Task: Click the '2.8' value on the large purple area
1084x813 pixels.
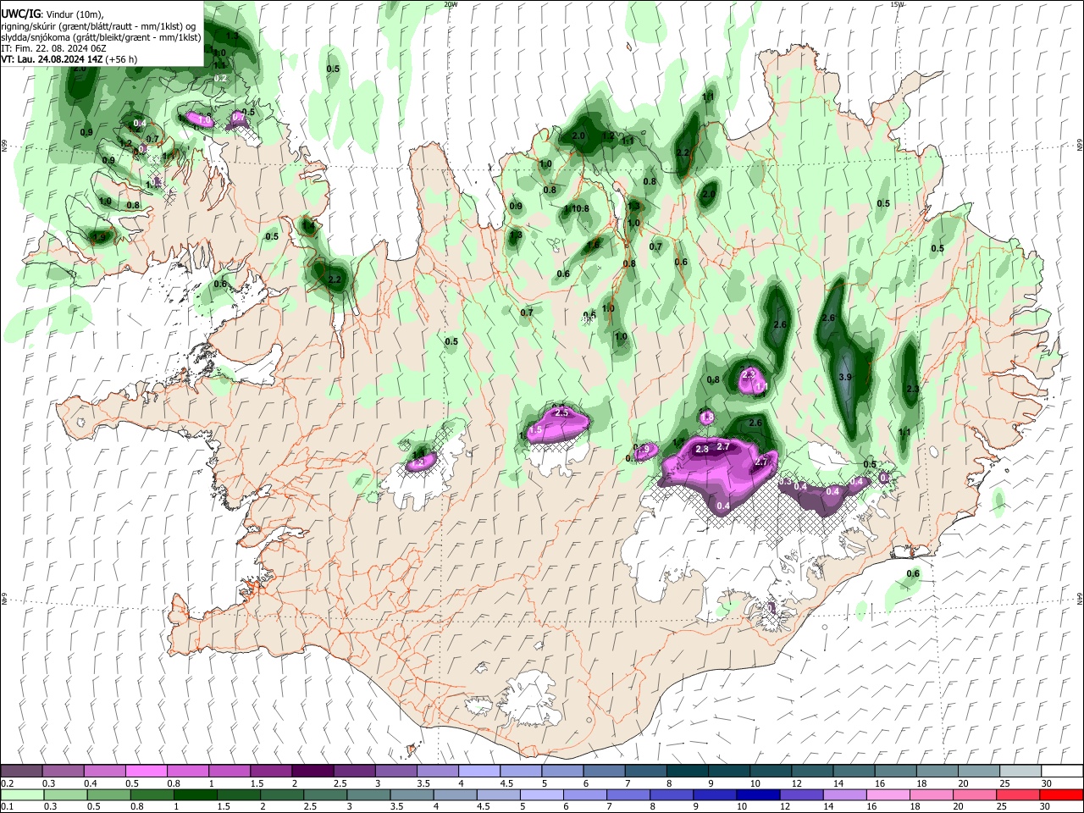Action: (x=701, y=450)
